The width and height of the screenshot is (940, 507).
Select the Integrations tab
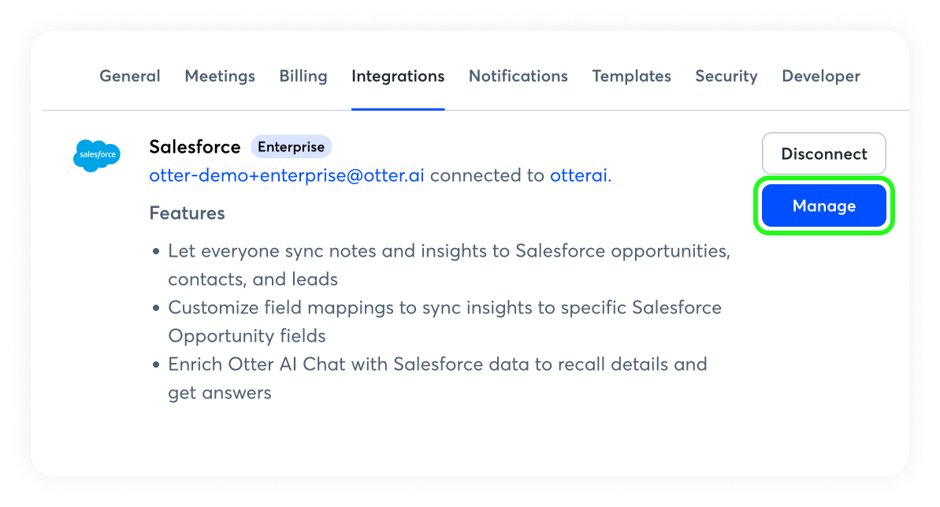[398, 76]
